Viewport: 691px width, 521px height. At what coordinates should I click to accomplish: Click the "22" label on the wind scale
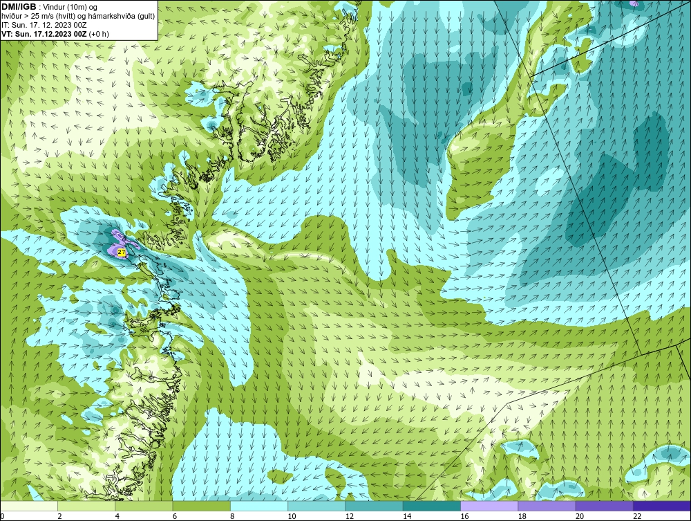(637, 517)
